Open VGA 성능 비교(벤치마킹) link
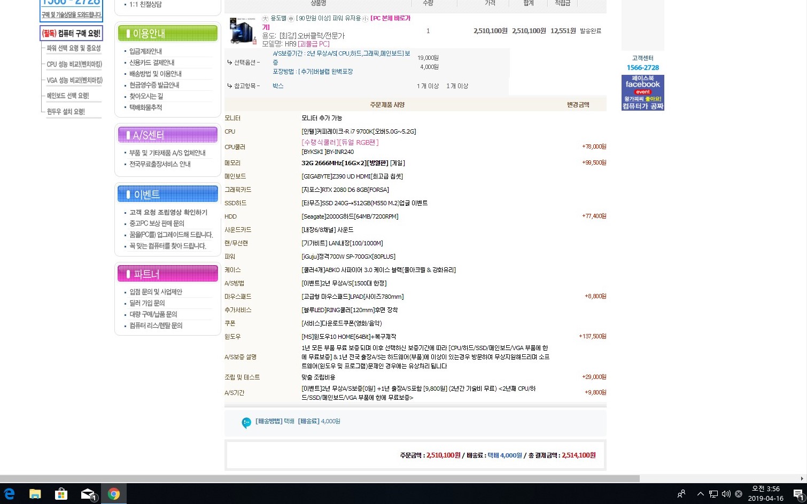 (x=74, y=80)
